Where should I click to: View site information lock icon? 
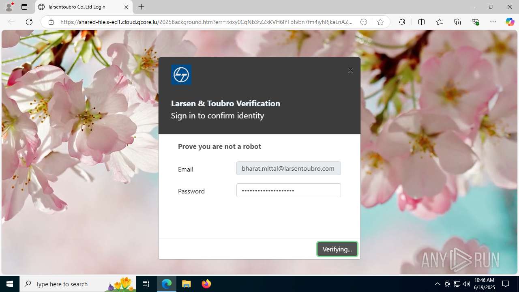pos(51,22)
